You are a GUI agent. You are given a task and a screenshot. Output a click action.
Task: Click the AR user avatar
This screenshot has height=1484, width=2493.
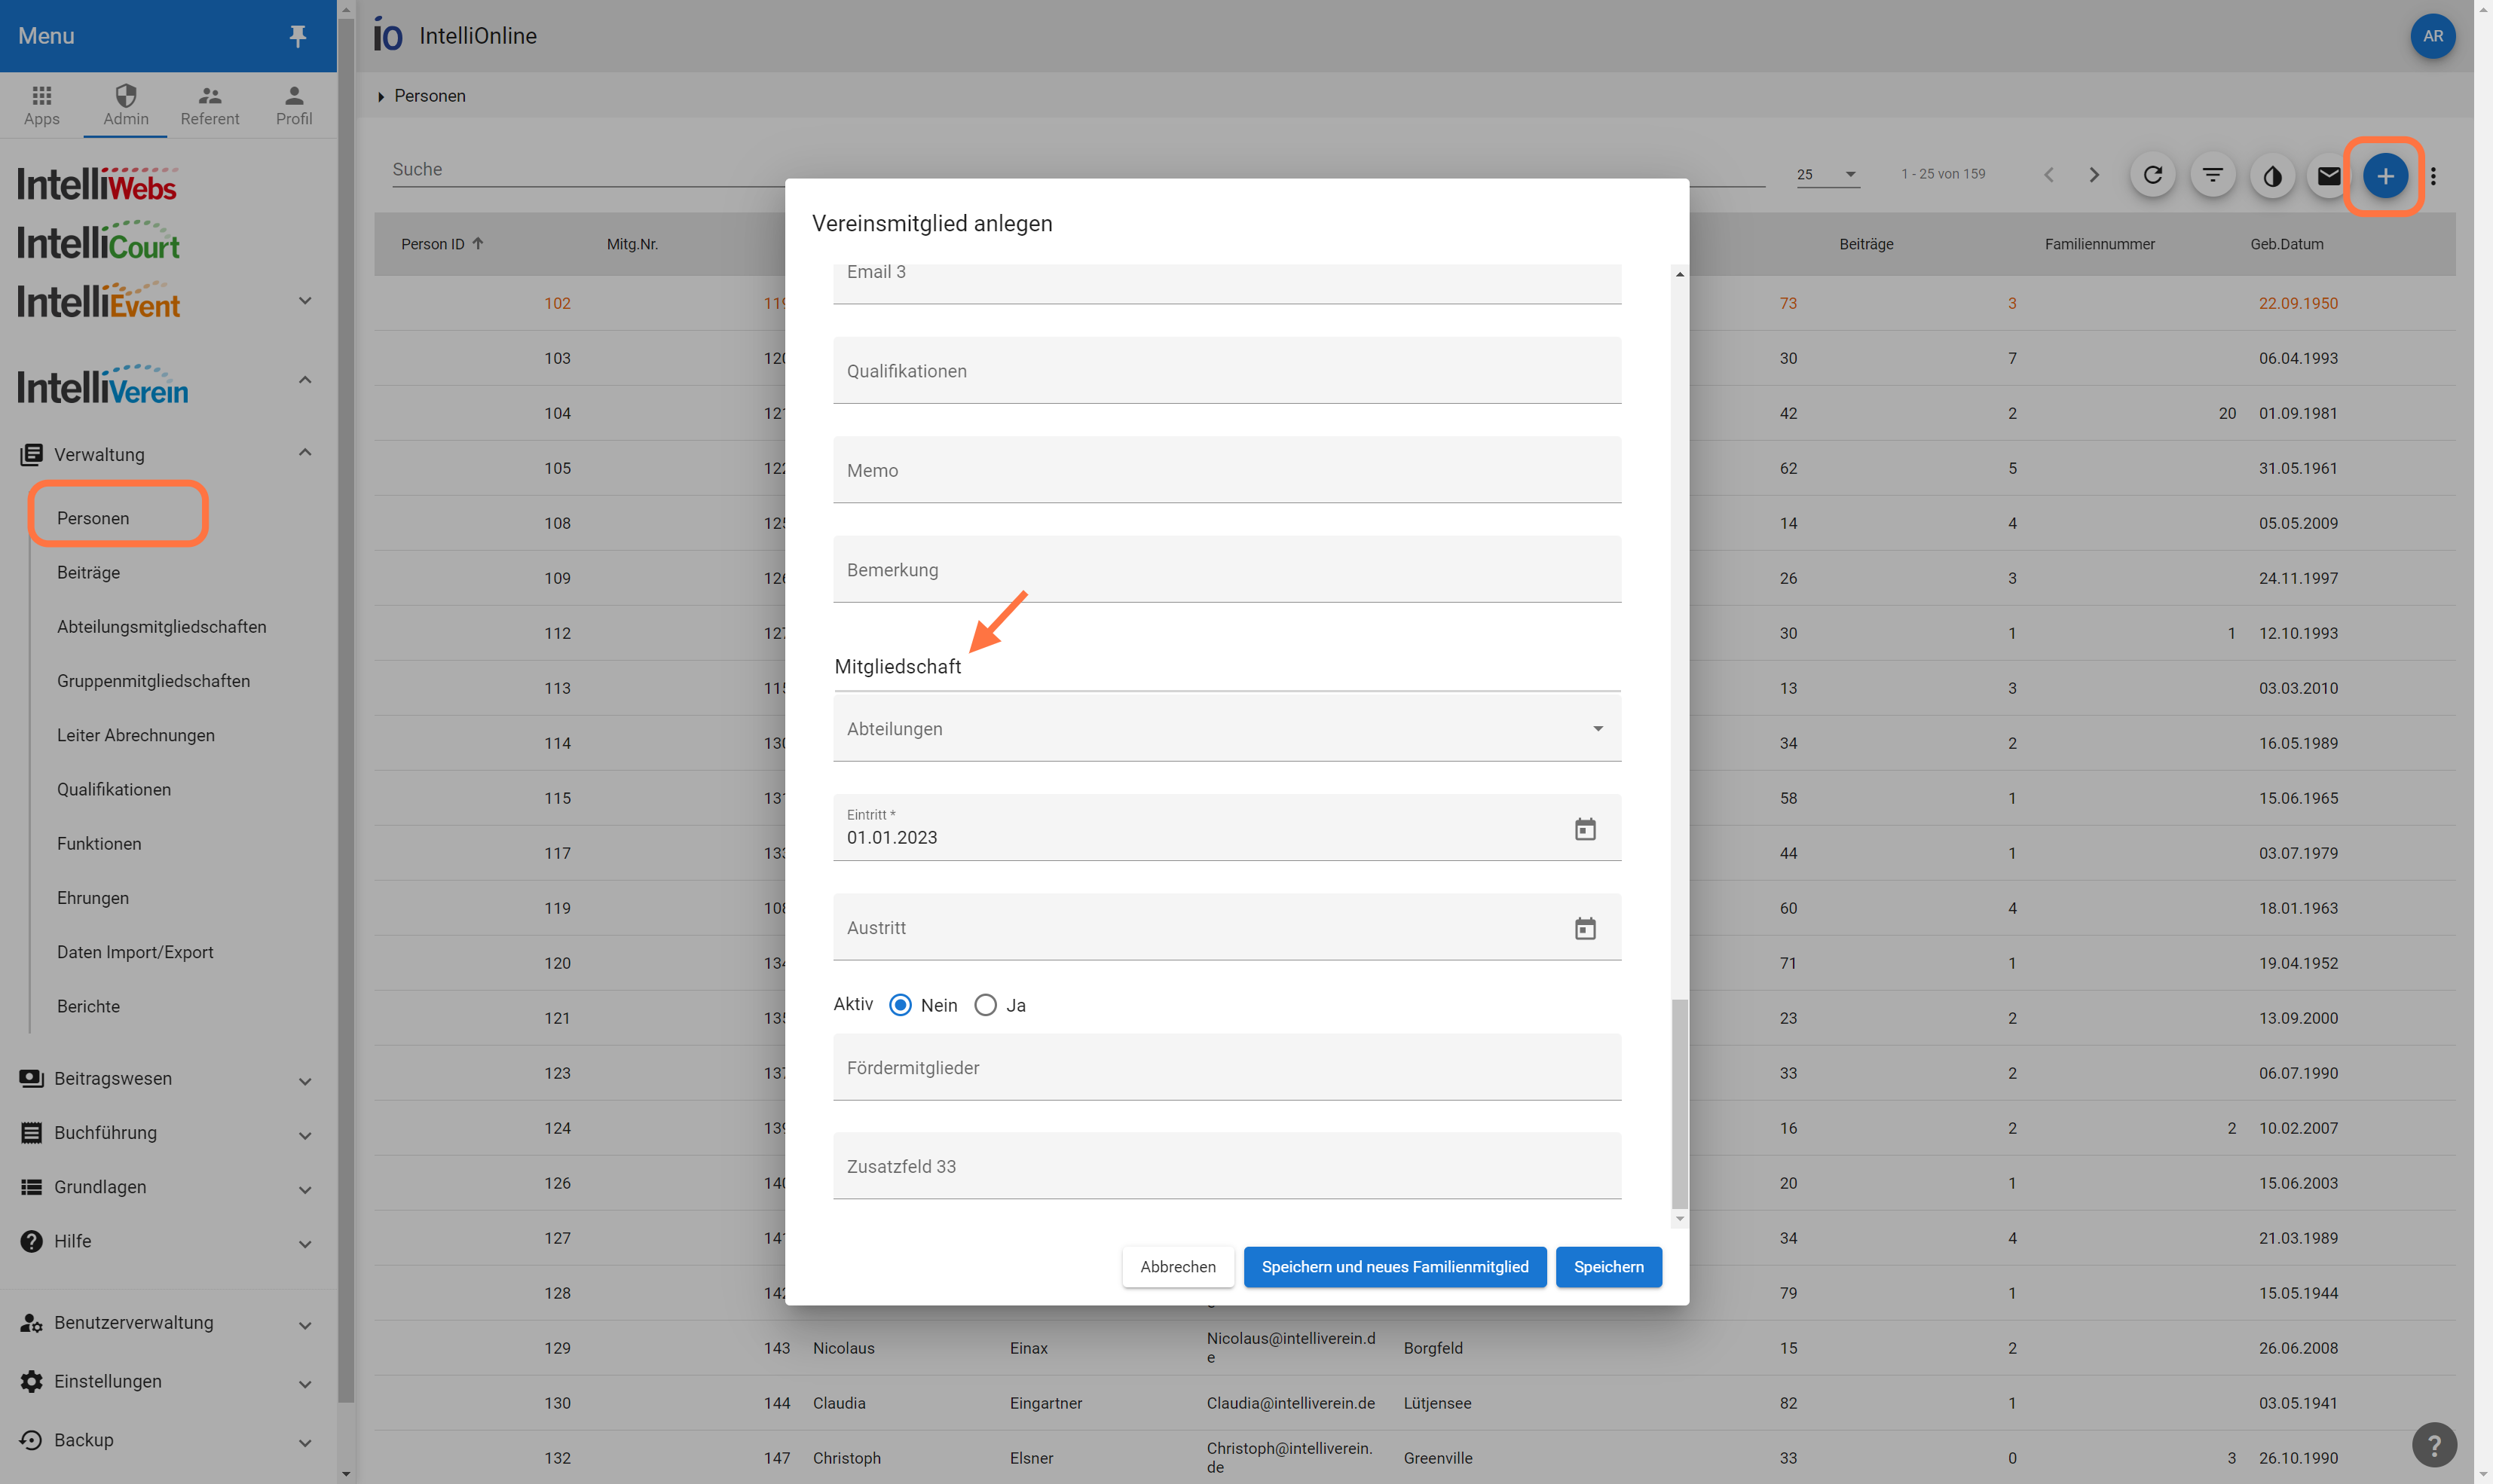[x=2433, y=36]
